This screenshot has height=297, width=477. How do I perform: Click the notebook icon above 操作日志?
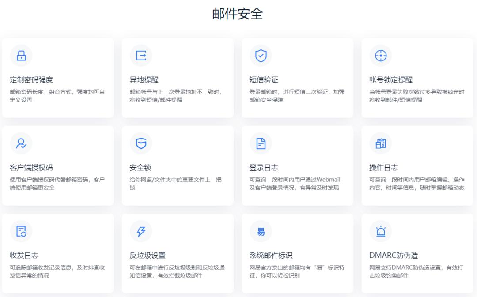click(x=380, y=143)
